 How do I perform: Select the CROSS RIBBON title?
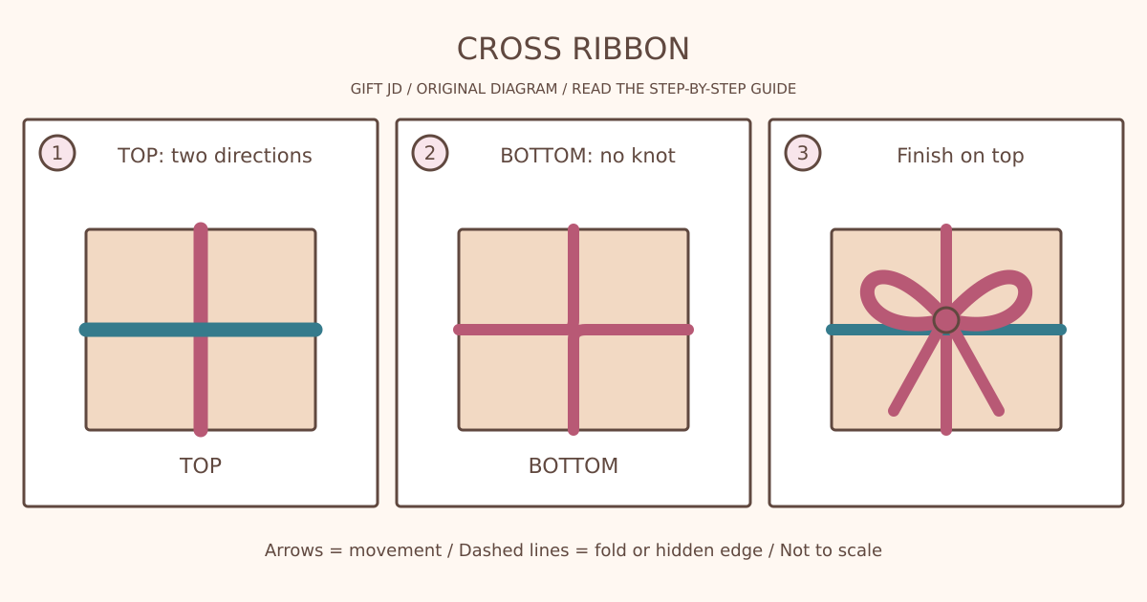pos(573,49)
